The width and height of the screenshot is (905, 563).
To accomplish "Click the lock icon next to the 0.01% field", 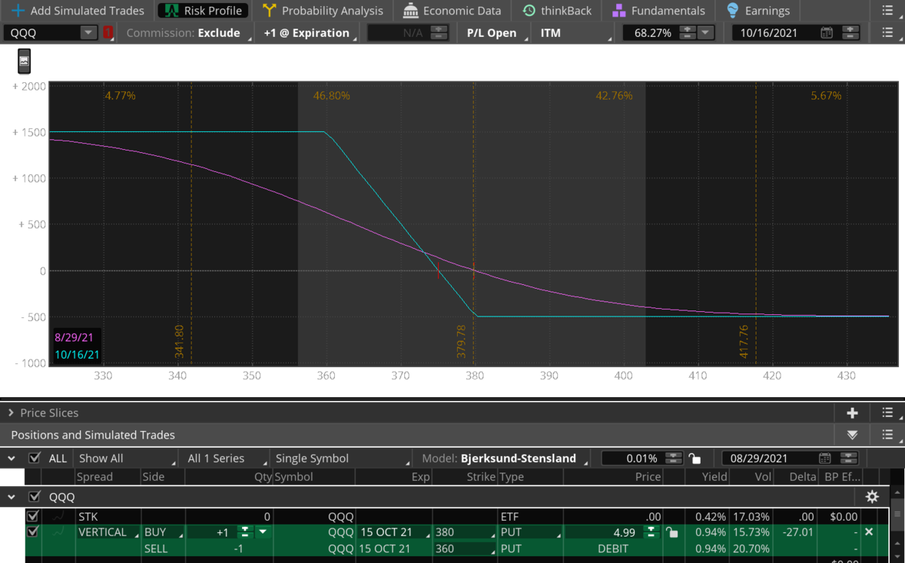I will [695, 458].
